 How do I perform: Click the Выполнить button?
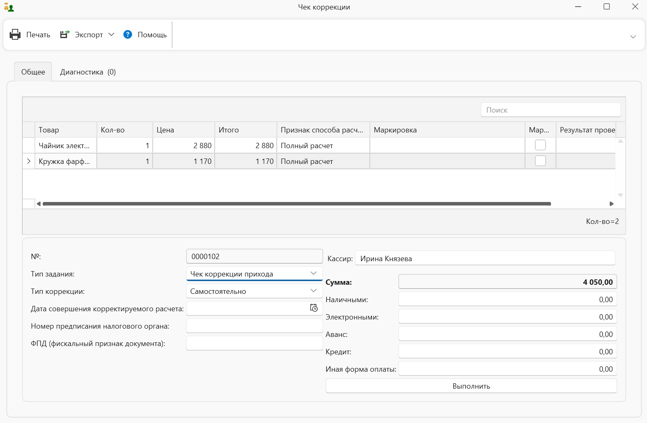[x=471, y=386]
